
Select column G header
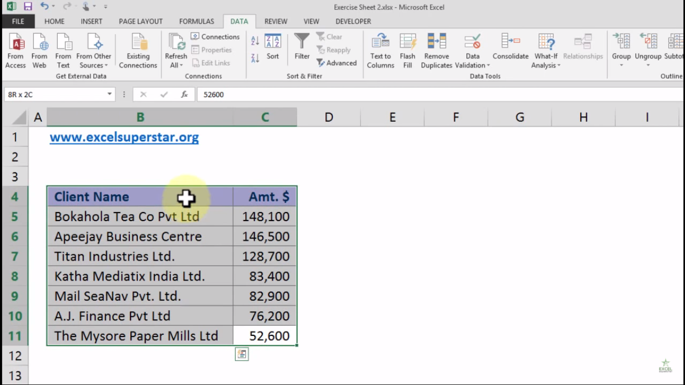[x=520, y=117]
